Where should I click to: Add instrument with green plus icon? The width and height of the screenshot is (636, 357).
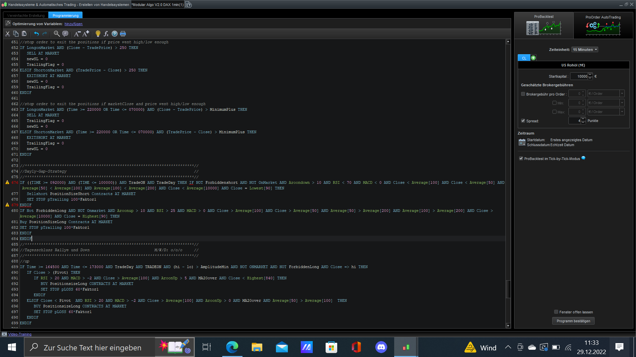point(533,58)
